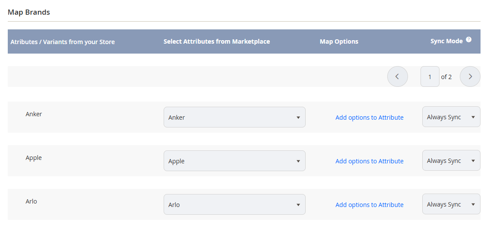
Task: Open Always Sync dropdown in Anker row
Action: click(451, 117)
